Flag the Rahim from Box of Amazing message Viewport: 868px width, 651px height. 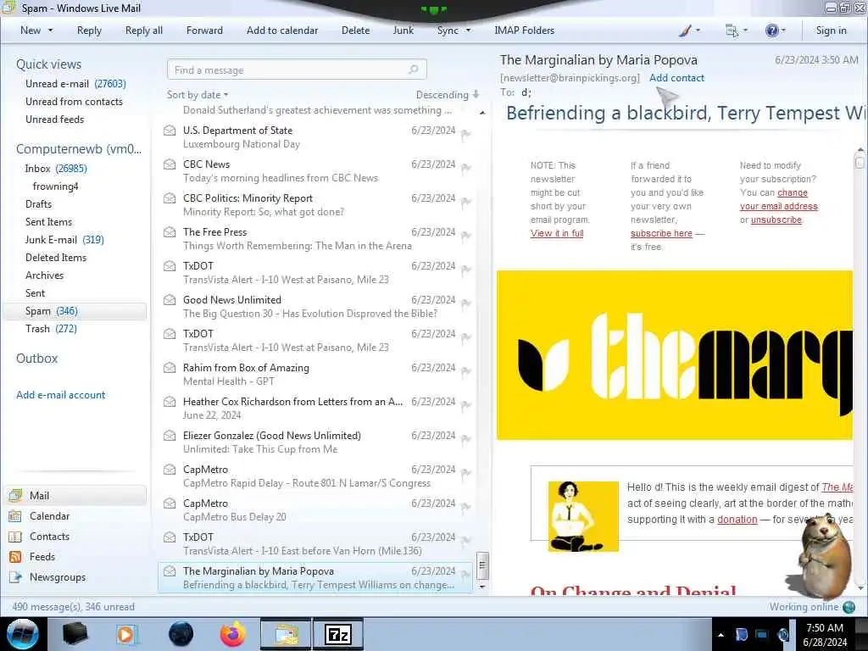point(466,371)
